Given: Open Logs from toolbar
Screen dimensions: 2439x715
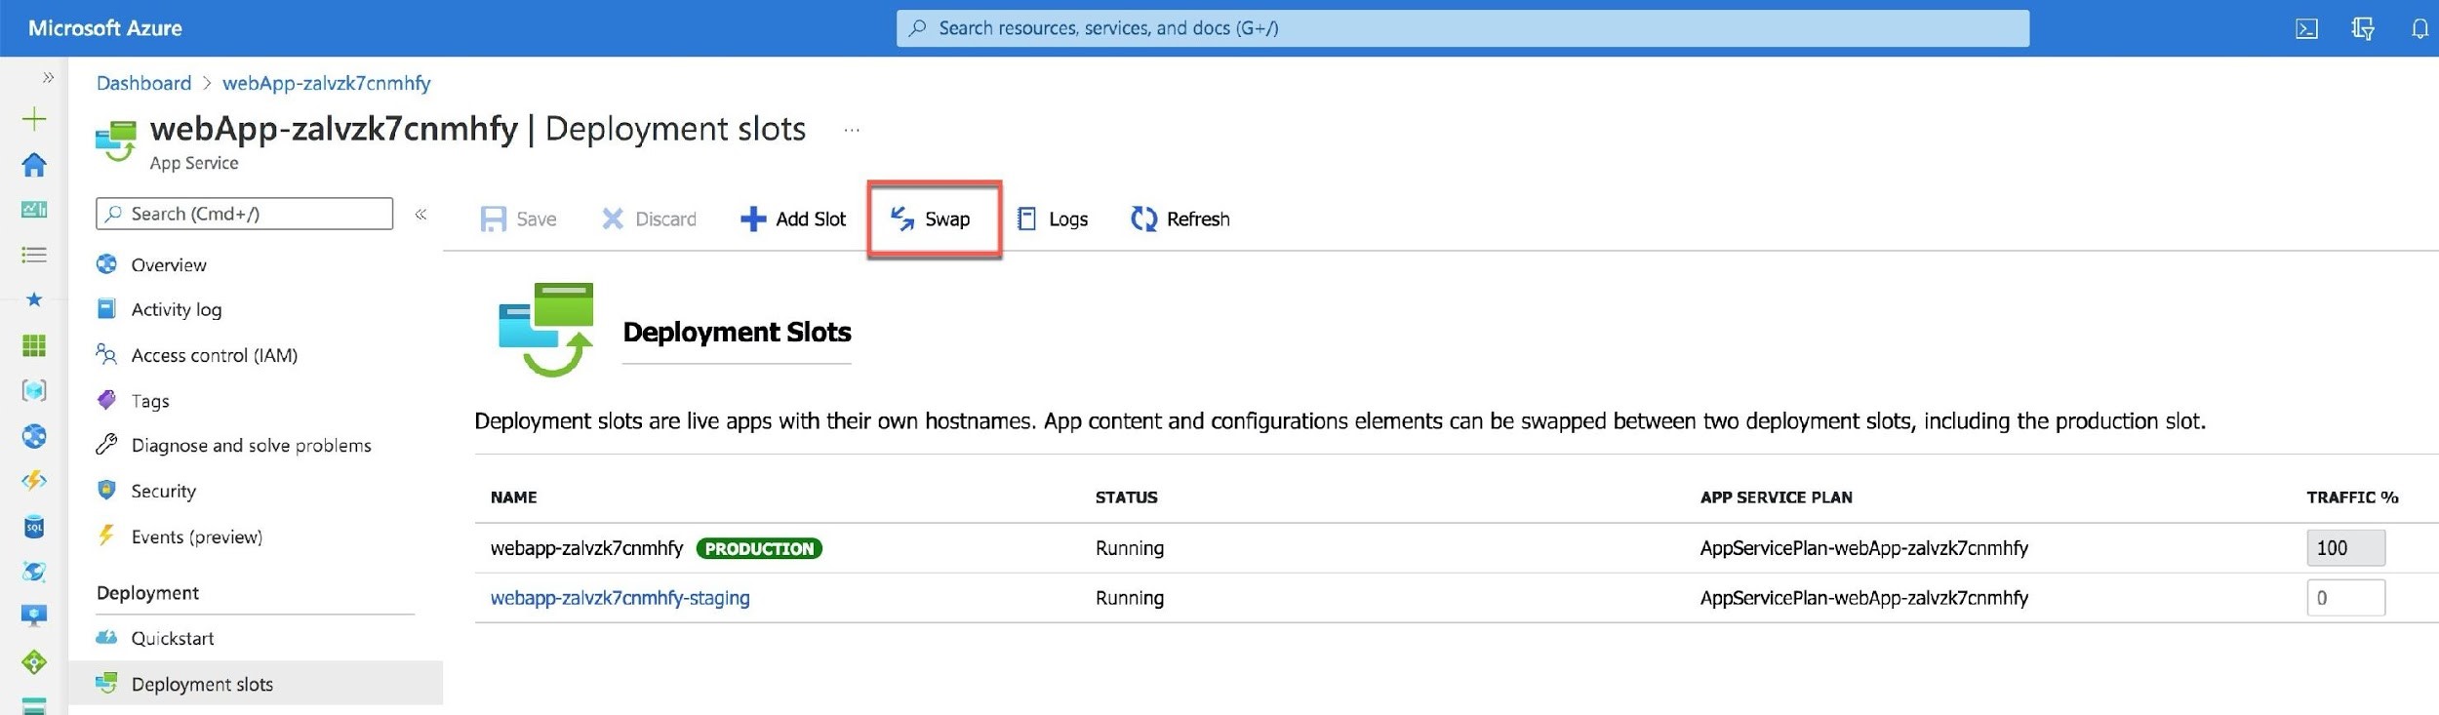Looking at the screenshot, I should tap(1052, 218).
